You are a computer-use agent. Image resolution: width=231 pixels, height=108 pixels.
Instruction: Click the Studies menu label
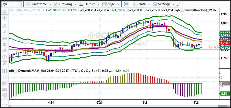pos(90,4)
